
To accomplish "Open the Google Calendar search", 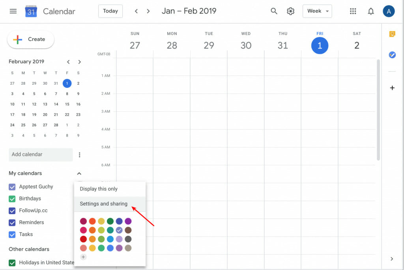I will 274,11.
